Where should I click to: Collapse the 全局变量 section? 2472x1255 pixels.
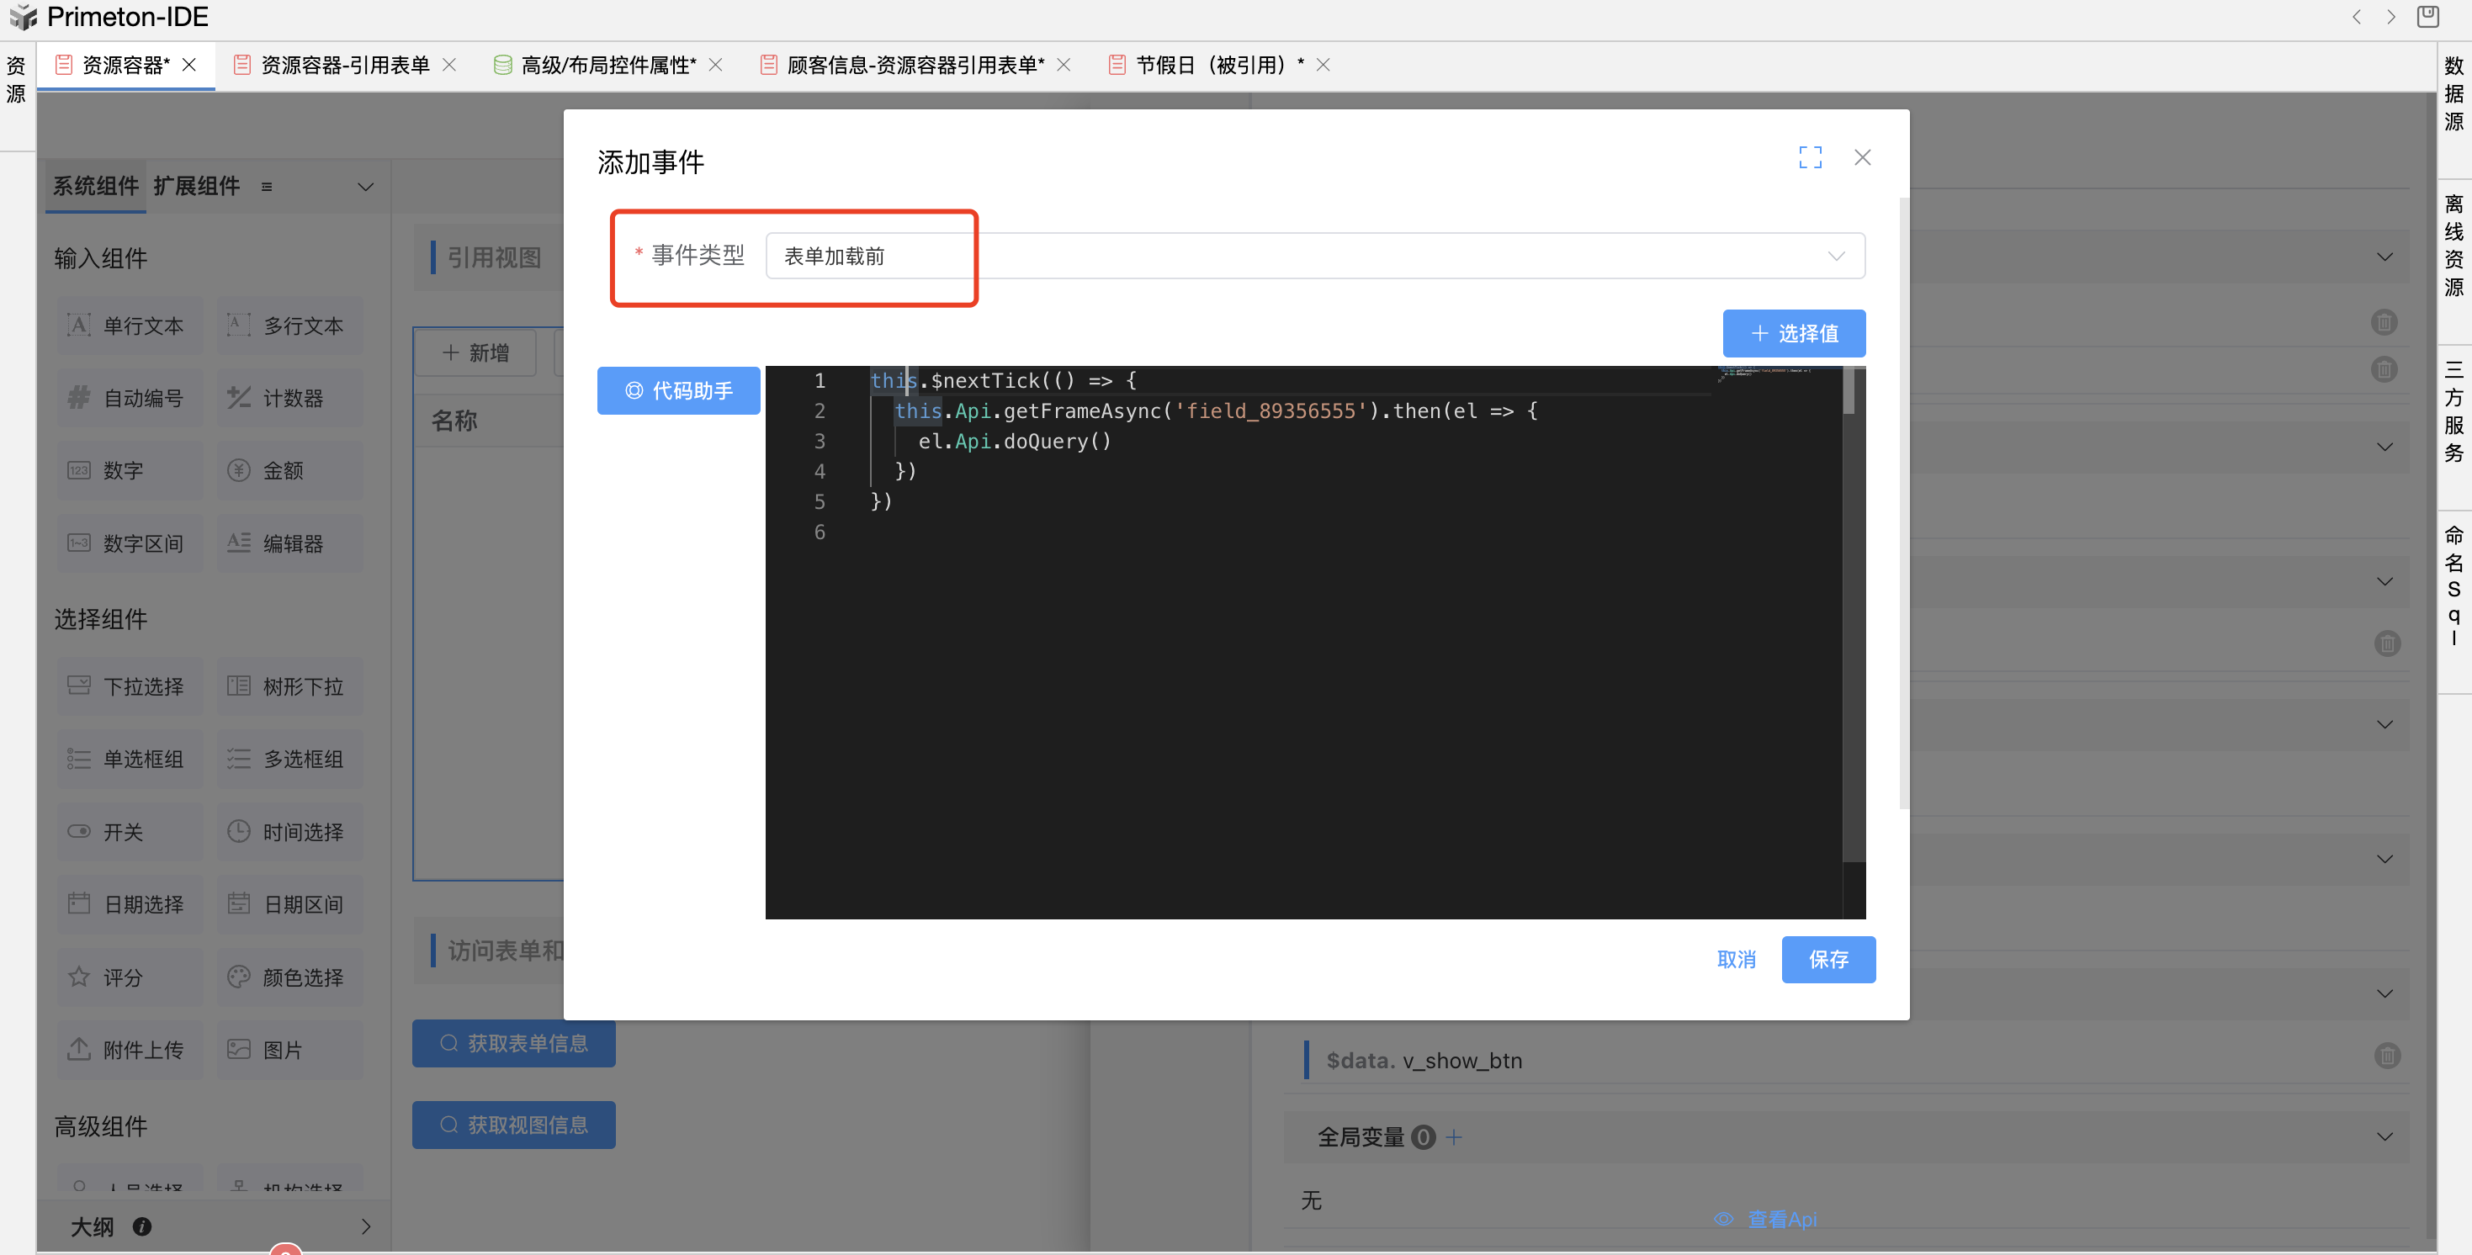point(2384,1137)
